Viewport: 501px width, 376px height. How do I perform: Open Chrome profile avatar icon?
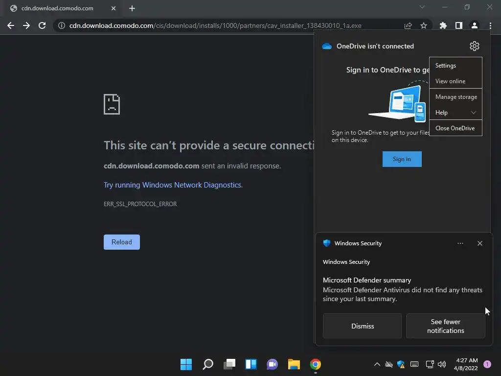475,25
